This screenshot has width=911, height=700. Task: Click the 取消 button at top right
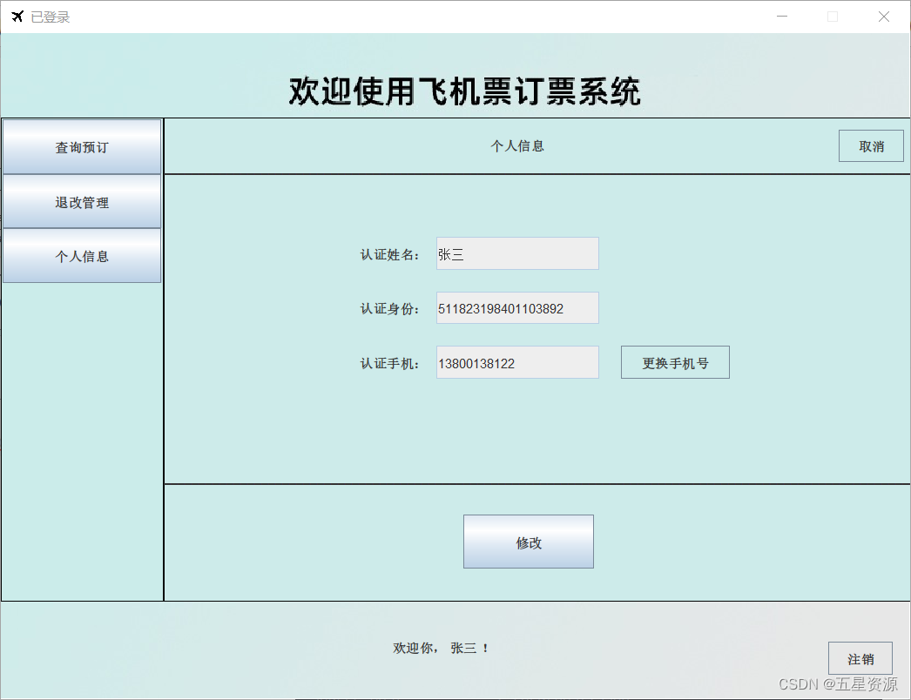871,145
